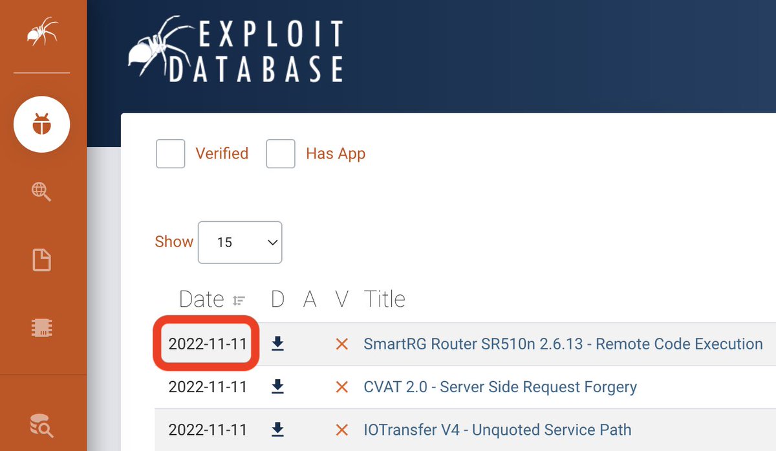Image resolution: width=776 pixels, height=451 pixels.
Task: Download the SmartRG Router exploit
Action: [x=277, y=344]
